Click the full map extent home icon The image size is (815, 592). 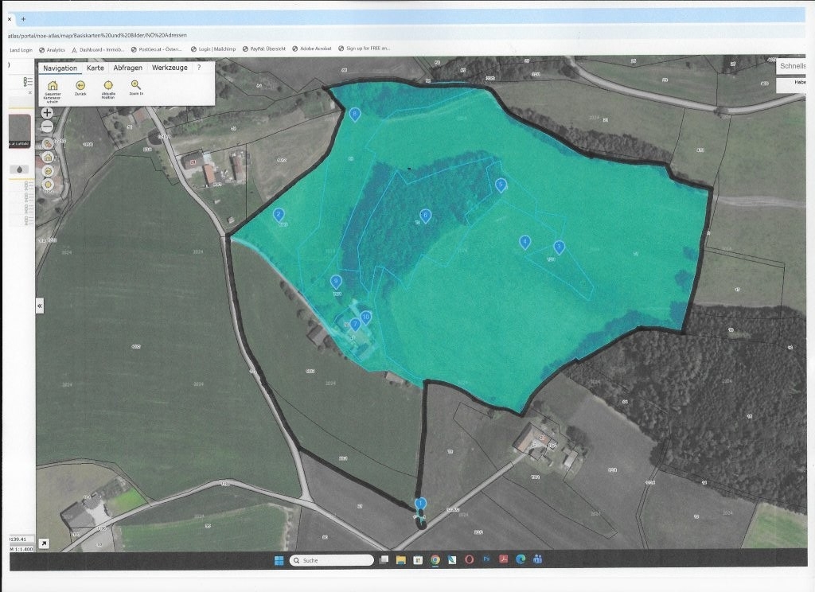pyautogui.click(x=53, y=85)
